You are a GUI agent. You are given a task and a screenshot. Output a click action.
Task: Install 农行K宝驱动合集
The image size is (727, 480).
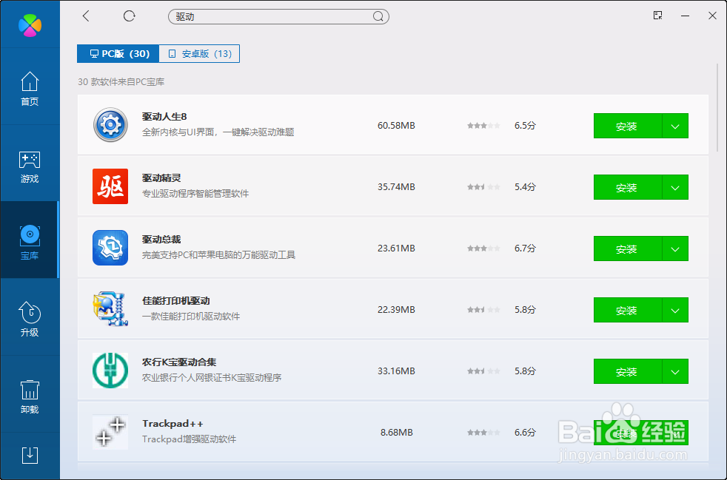click(x=628, y=371)
